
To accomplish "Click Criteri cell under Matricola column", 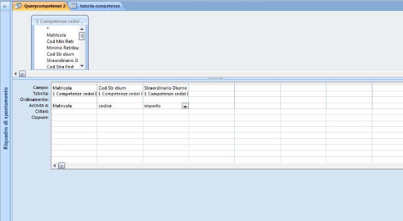I will [x=74, y=111].
